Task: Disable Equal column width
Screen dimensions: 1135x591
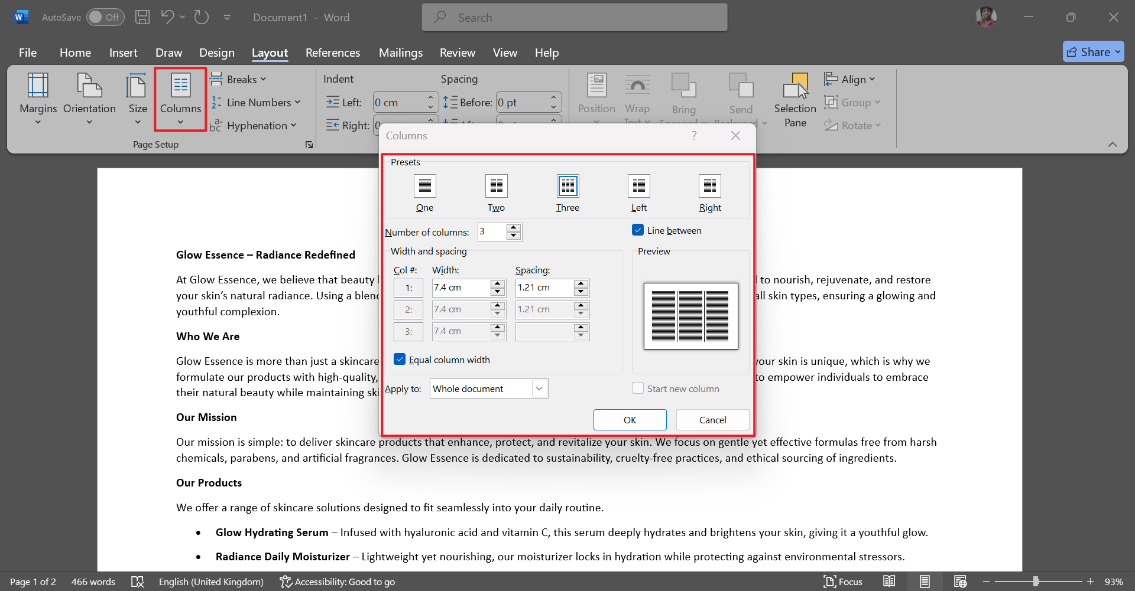Action: [x=400, y=359]
